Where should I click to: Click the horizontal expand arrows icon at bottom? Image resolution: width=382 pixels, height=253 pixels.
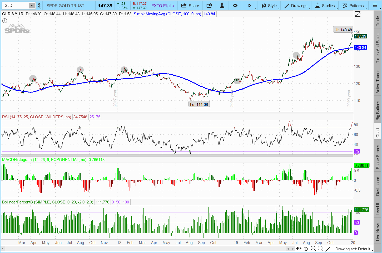[299, 249]
